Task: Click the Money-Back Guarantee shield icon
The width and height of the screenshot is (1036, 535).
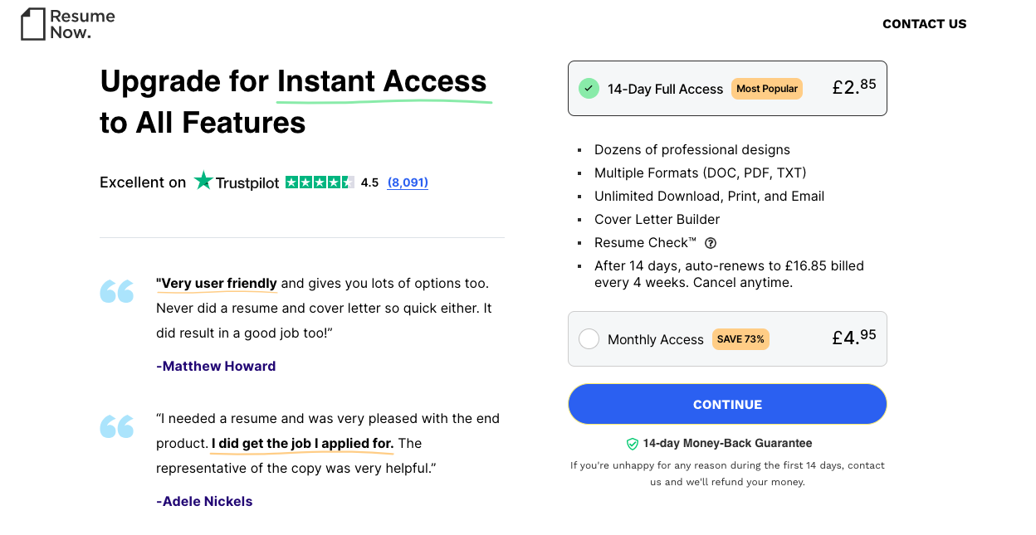Action: 633,444
